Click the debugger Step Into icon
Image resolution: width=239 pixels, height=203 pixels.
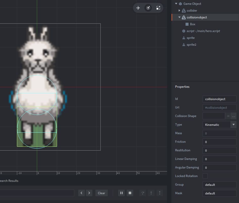point(151,193)
